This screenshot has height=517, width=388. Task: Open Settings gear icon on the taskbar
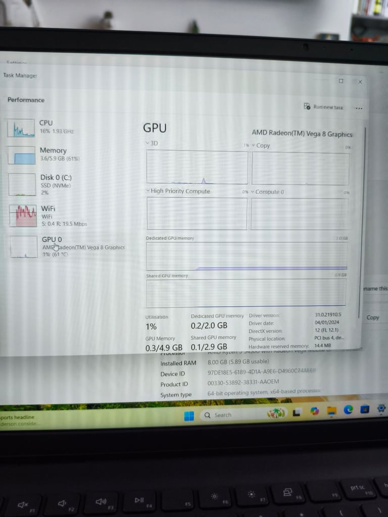(381, 408)
